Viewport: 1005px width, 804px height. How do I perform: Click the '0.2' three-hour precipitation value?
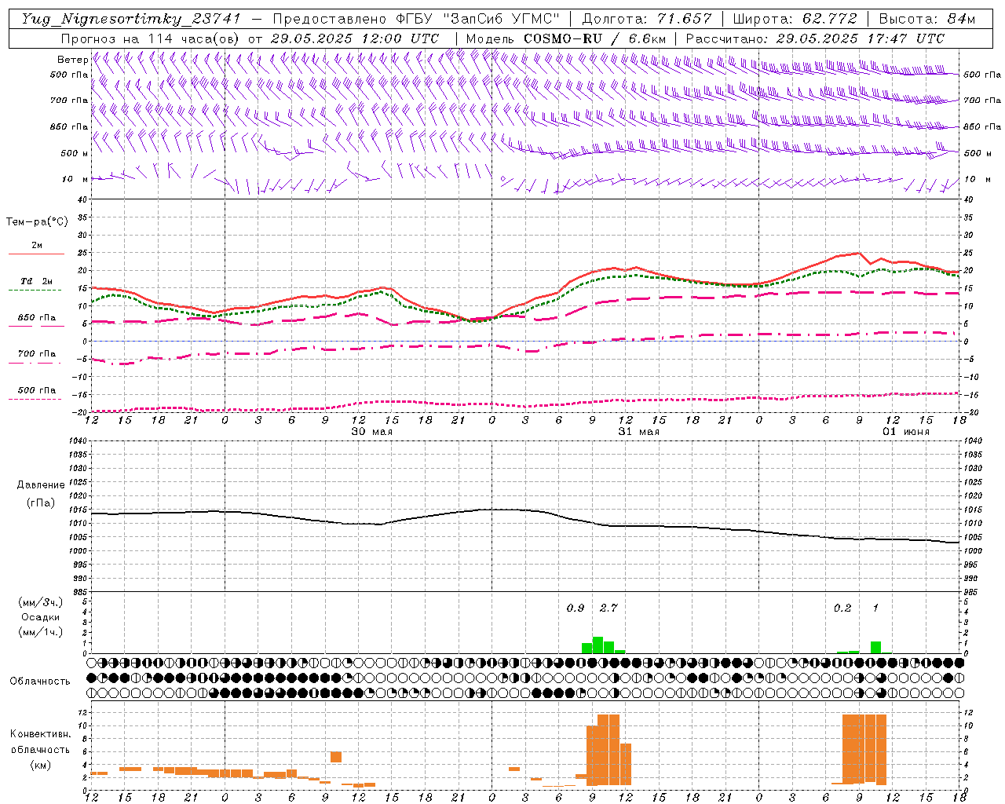[x=842, y=608]
